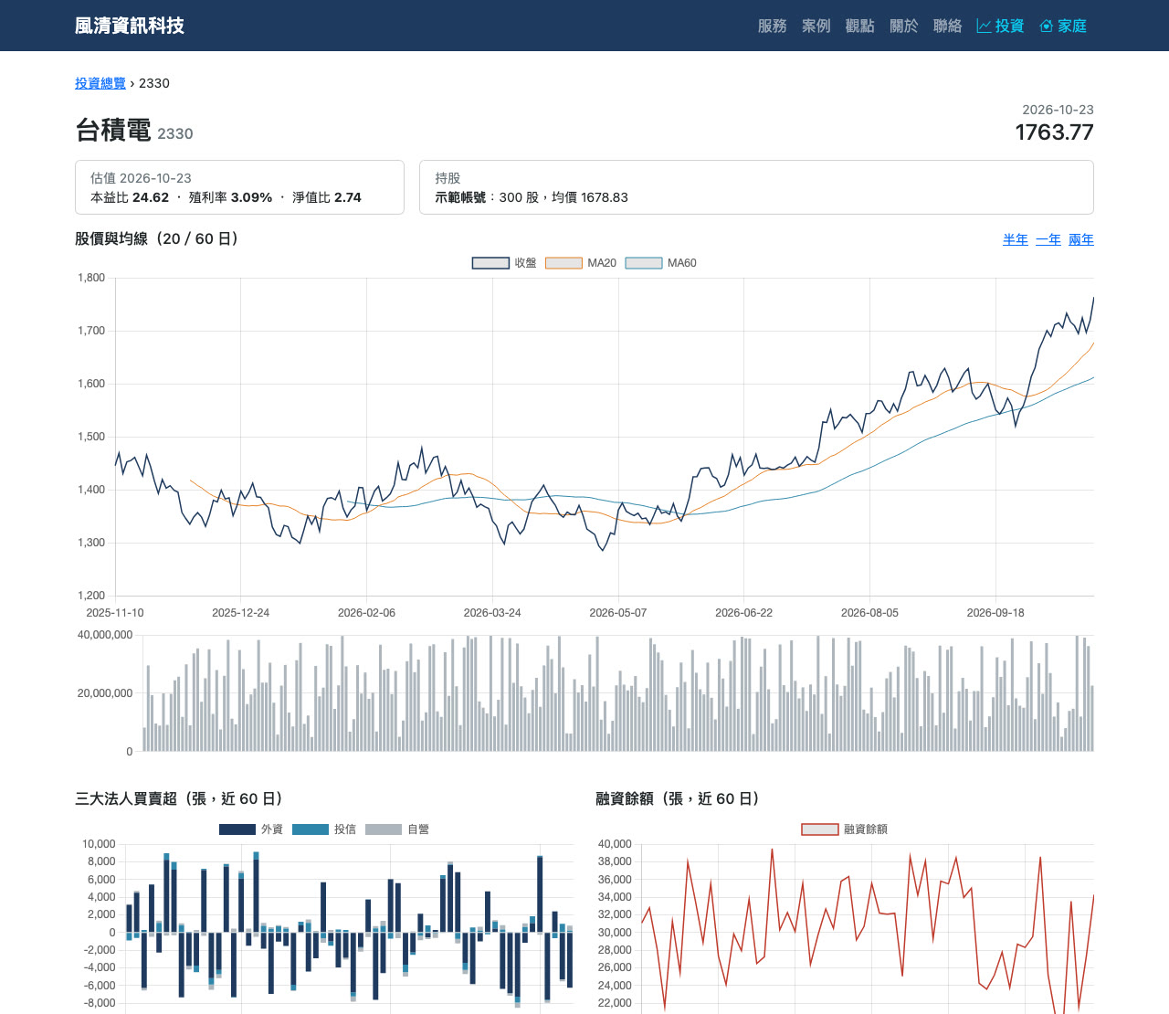The width and height of the screenshot is (1169, 1014).
Task: Switch the chart range to 兩年
Action: point(1081,239)
